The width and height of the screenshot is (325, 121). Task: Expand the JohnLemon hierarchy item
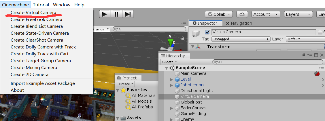pos(172,85)
